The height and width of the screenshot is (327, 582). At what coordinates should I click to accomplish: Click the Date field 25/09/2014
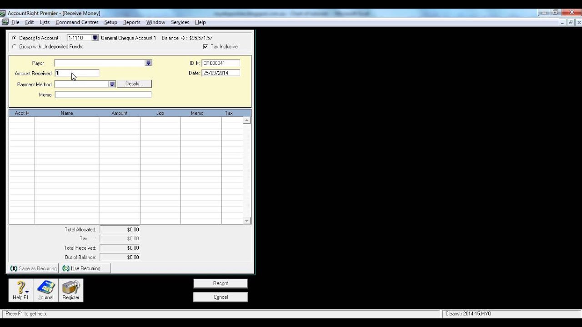pyautogui.click(x=221, y=73)
